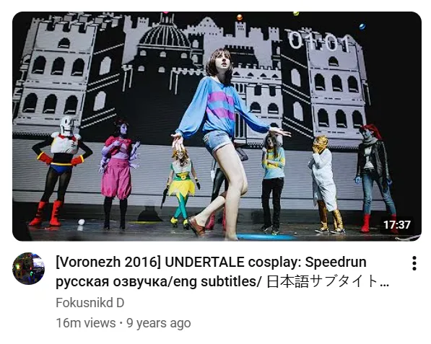431x344 pixels.
Task: Click the "0101" text on castle backdrop
Action: coord(318,41)
